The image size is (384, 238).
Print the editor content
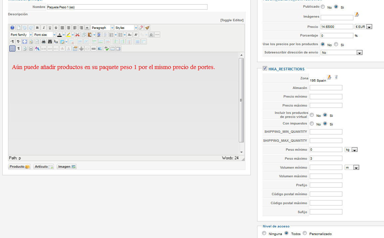(44, 41)
